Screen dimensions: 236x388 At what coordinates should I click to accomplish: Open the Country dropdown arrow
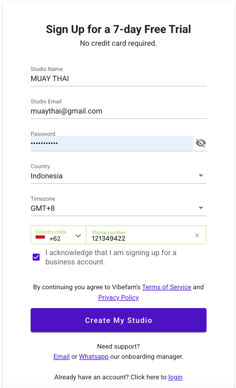201,176
